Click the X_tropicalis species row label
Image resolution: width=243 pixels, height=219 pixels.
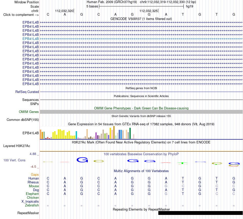coord(30,202)
